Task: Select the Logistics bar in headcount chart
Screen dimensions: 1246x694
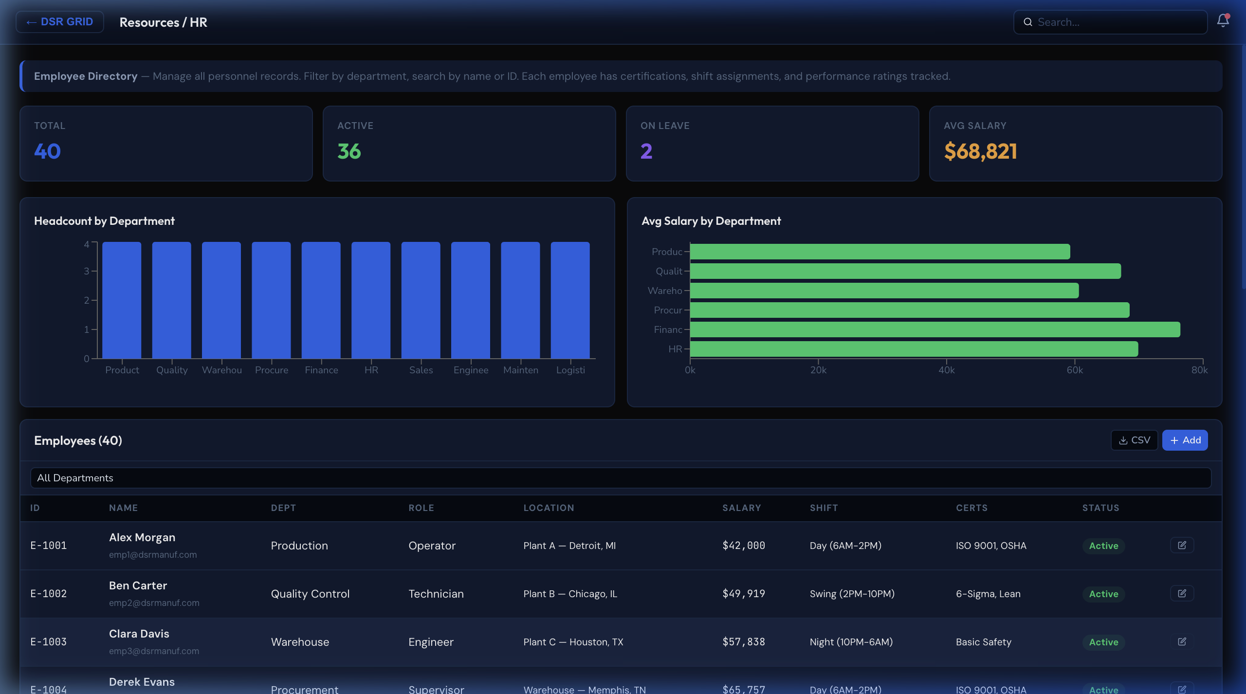Action: point(570,300)
